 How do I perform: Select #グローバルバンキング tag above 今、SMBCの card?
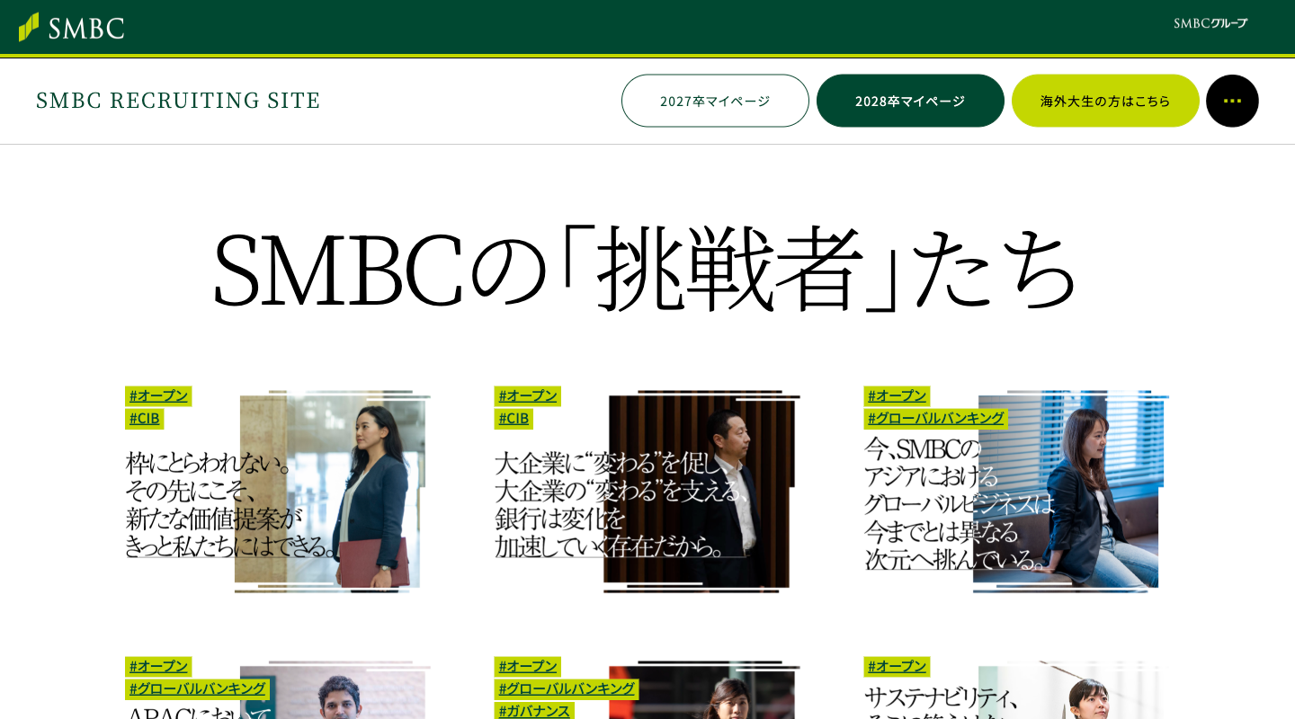click(x=935, y=418)
